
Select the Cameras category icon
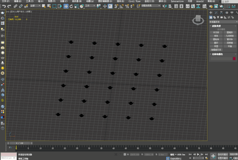222,18
